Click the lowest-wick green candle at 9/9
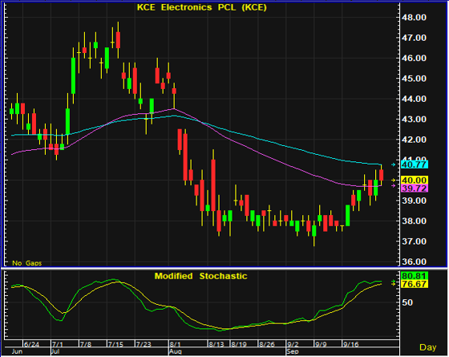This screenshot has width=449, height=357. tap(314, 231)
